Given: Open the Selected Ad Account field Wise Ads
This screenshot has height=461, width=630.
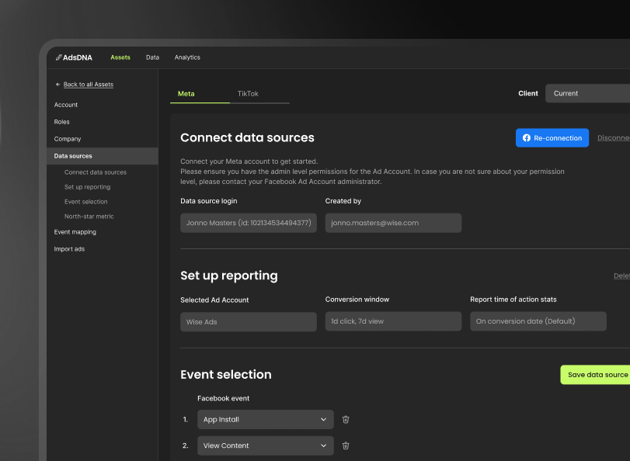Looking at the screenshot, I should pyautogui.click(x=249, y=322).
